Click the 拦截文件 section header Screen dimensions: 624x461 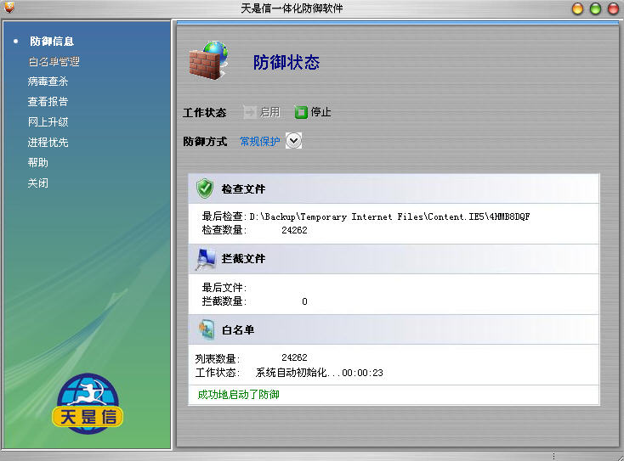tap(394, 259)
